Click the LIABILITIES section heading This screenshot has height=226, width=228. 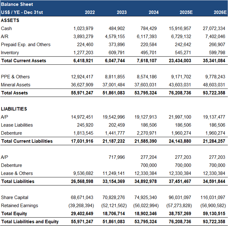(x=14, y=109)
